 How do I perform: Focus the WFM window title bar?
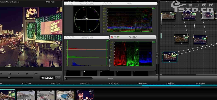pos(129,3)
